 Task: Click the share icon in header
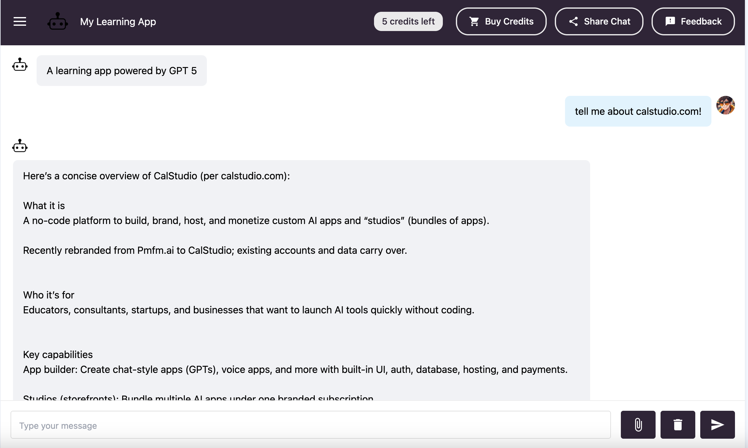[x=573, y=21]
